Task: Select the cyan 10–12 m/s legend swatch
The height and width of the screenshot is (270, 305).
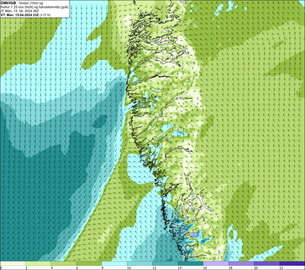Action: pyautogui.click(x=140, y=263)
